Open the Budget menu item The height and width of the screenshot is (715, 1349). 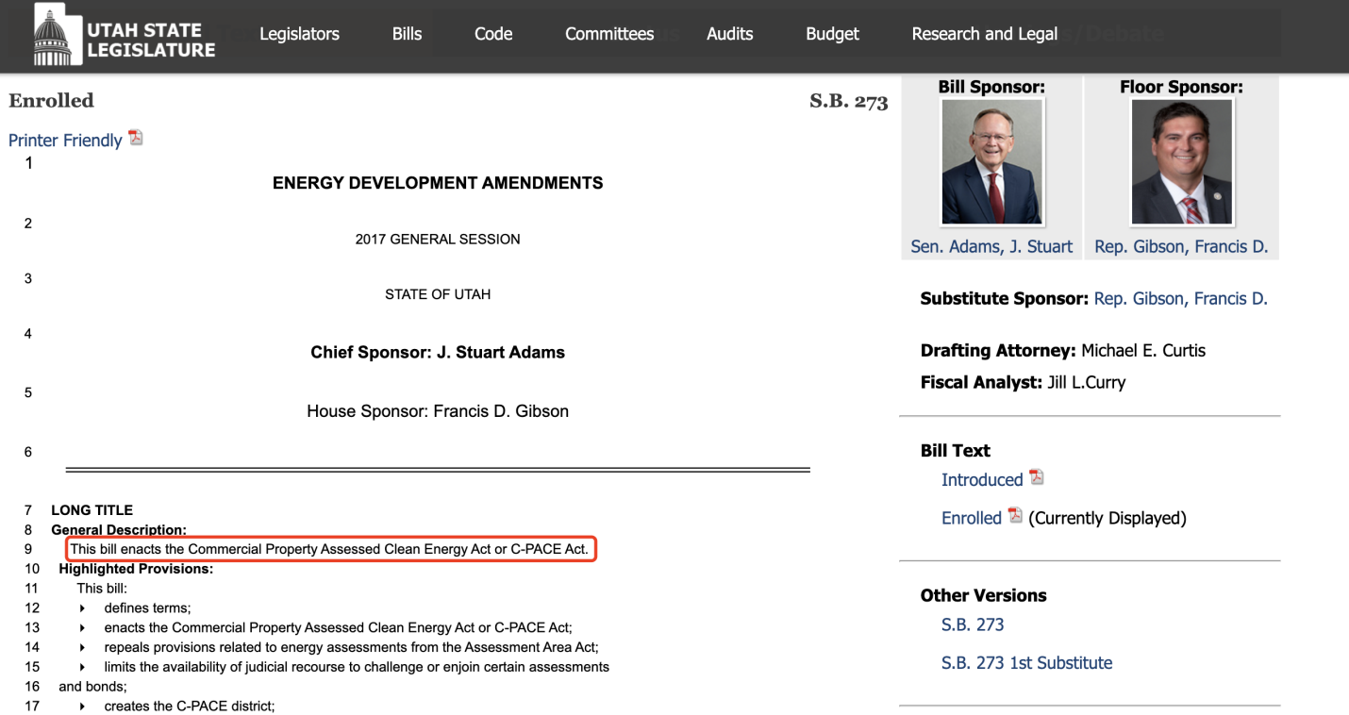832,34
